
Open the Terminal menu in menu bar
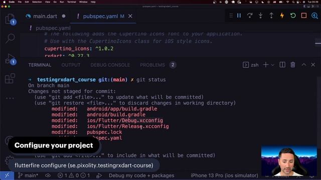pos(72,2)
